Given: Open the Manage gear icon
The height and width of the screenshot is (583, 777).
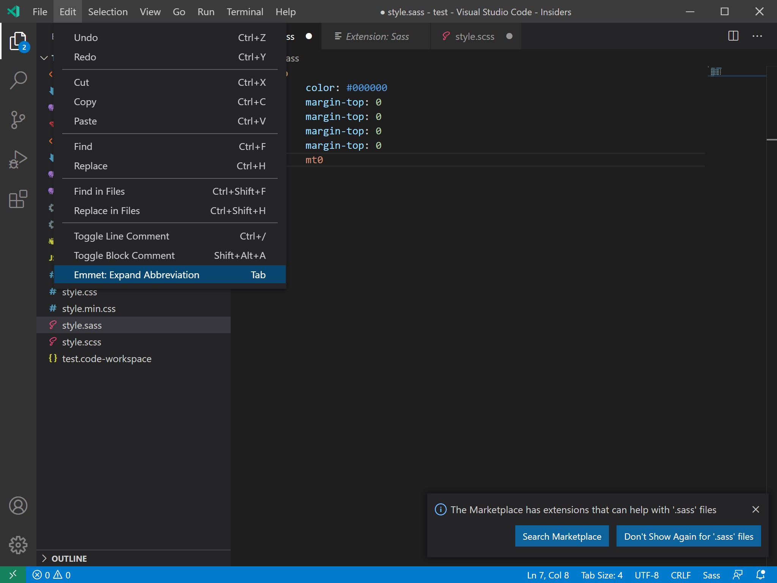Looking at the screenshot, I should [x=18, y=545].
